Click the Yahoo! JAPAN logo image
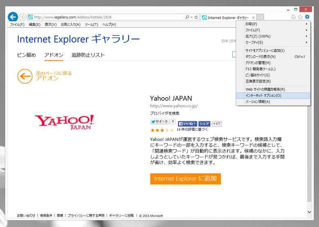 65,122
